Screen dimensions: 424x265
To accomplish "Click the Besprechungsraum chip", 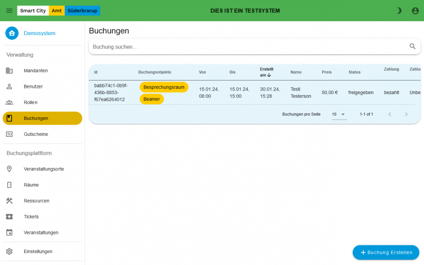I will [x=164, y=87].
